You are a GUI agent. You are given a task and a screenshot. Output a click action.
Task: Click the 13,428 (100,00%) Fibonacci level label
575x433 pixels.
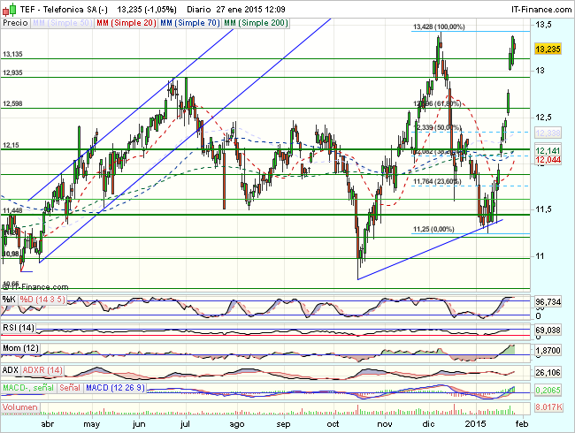pos(439,28)
